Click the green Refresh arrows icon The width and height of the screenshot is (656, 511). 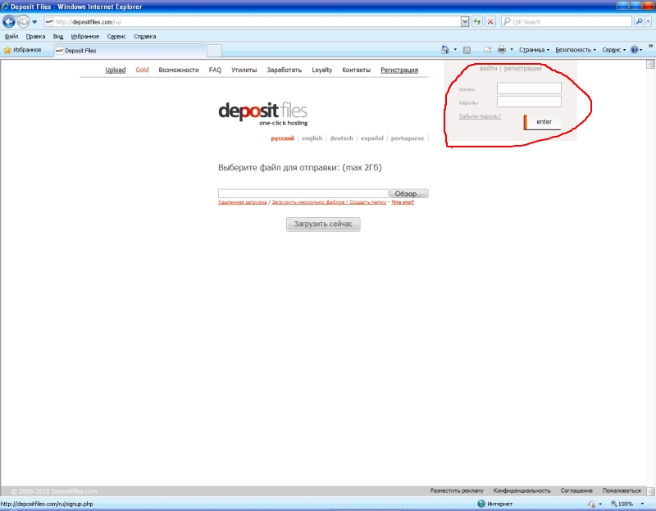[477, 22]
